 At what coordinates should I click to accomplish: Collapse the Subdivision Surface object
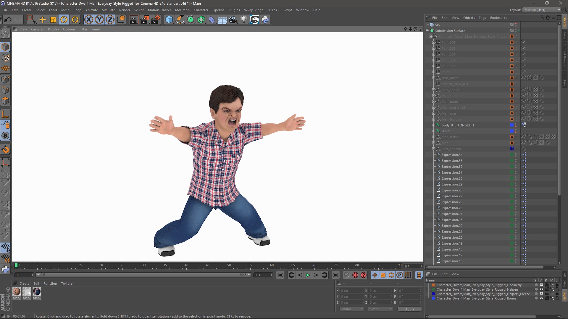(x=427, y=31)
